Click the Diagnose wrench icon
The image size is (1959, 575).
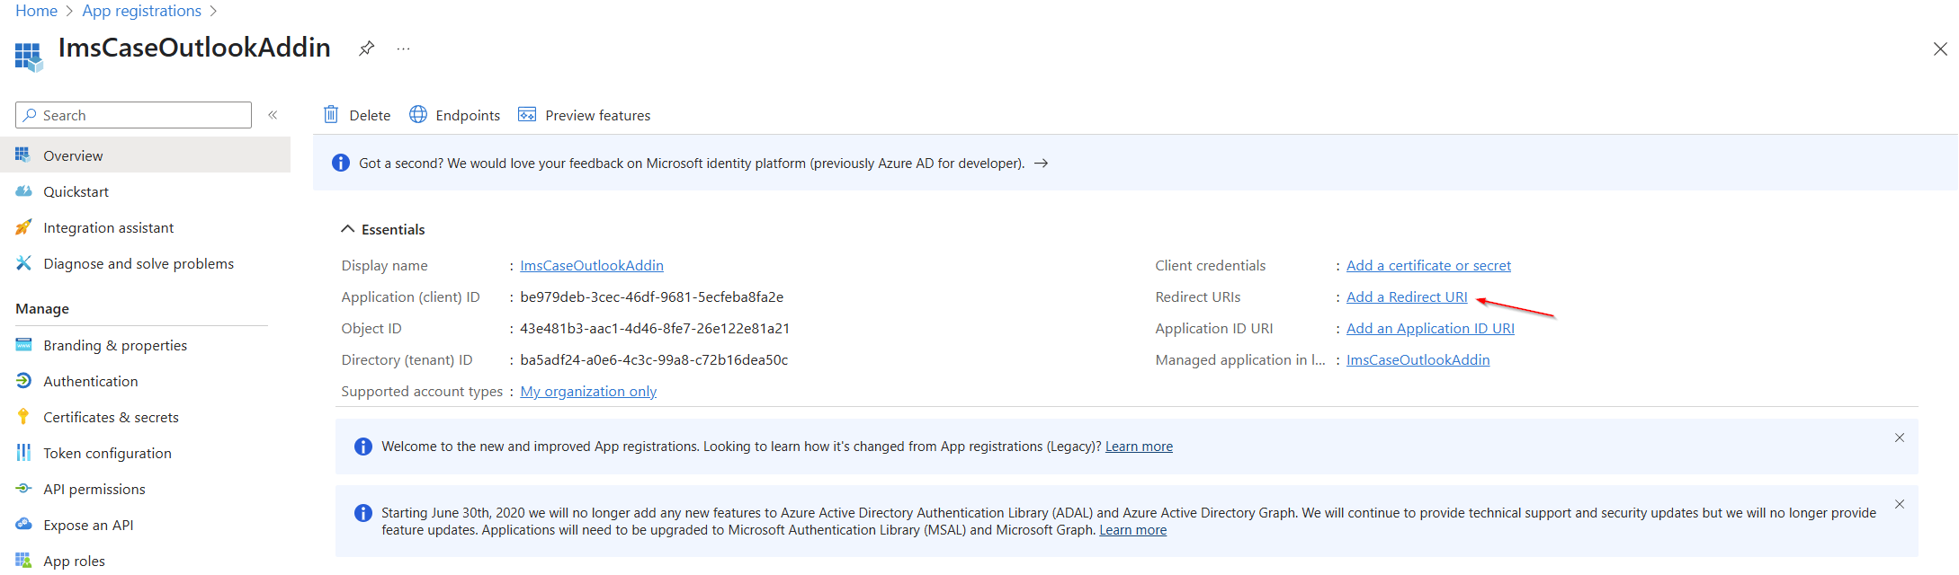pyautogui.click(x=23, y=262)
